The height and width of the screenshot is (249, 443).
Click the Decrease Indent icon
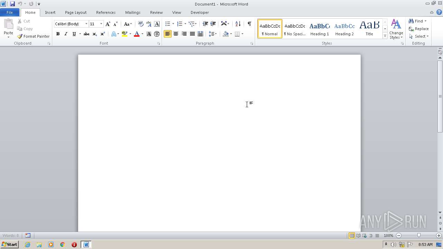[205, 24]
